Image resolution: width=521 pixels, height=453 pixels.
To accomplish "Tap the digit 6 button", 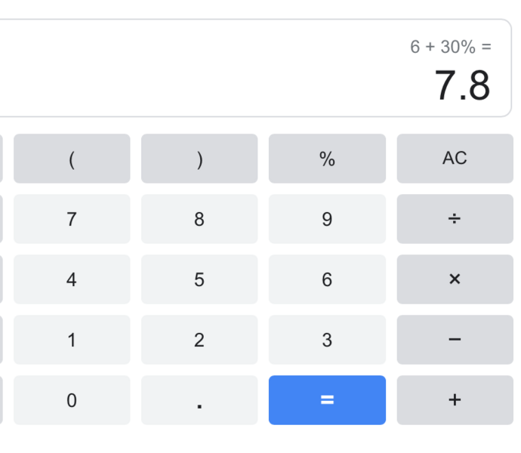I will [x=327, y=279].
